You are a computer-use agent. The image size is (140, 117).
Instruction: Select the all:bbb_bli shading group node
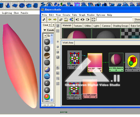coord(132,62)
